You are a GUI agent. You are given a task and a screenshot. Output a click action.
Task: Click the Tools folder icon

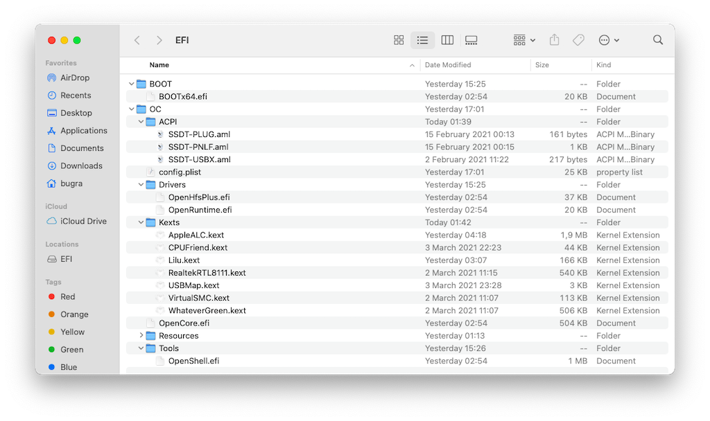pyautogui.click(x=150, y=348)
